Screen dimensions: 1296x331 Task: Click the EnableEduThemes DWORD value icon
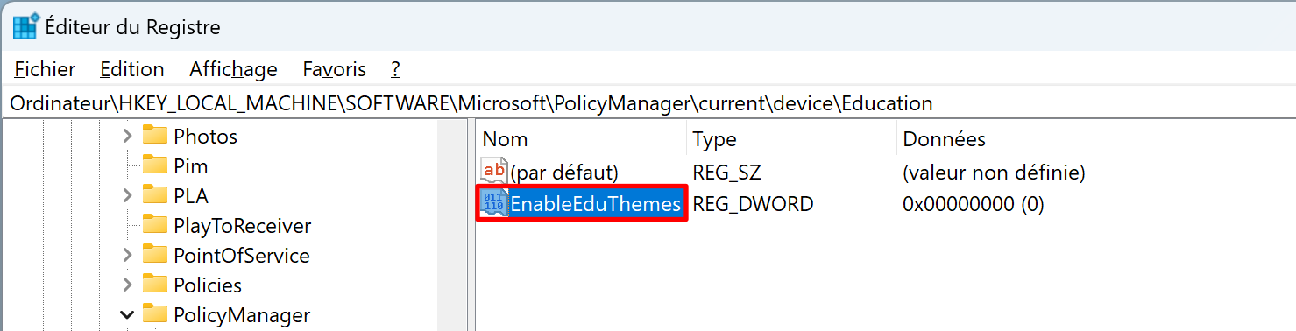click(494, 204)
